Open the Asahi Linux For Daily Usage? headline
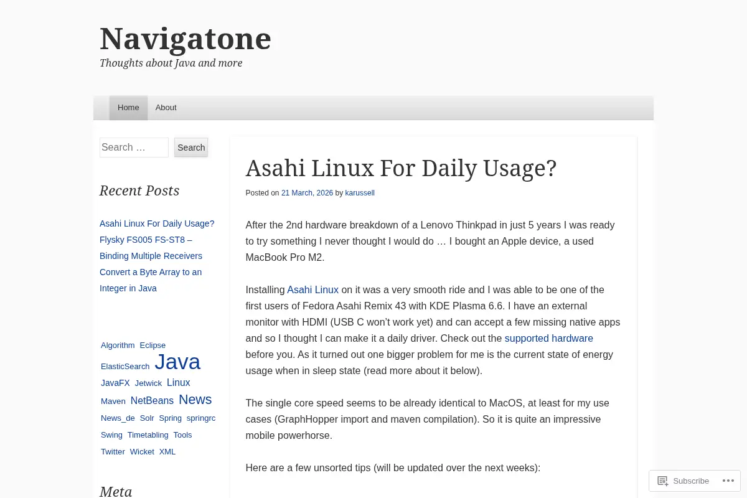The height and width of the screenshot is (498, 747). (401, 168)
